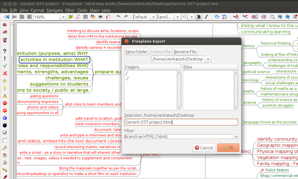Screen dimensions: 298x179
Task: Click the undo arrow icon
Action: (118, 17)
